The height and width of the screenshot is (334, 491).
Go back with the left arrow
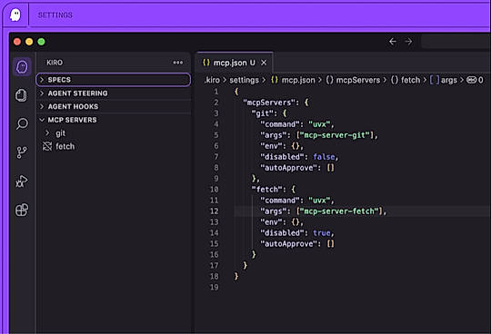pos(393,41)
